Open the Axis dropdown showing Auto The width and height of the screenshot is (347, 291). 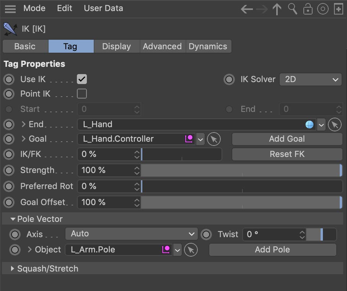(x=131, y=234)
